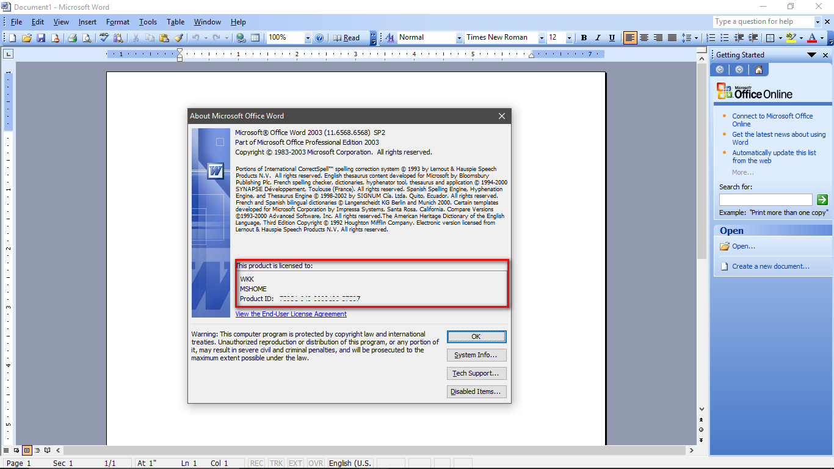Viewport: 834px width, 469px height.
Task: Open the Table menu
Action: [x=175, y=22]
